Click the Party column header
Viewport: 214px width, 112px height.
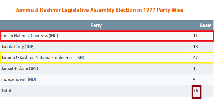coord(96,25)
